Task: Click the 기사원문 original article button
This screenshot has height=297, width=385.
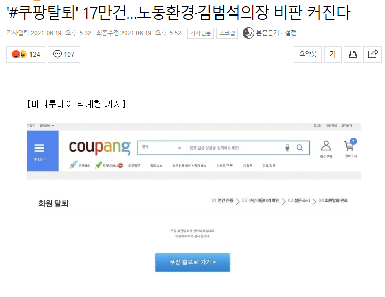Action: point(201,33)
